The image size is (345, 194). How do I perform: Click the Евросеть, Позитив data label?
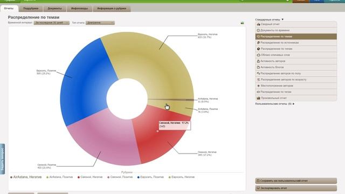pos(46,72)
